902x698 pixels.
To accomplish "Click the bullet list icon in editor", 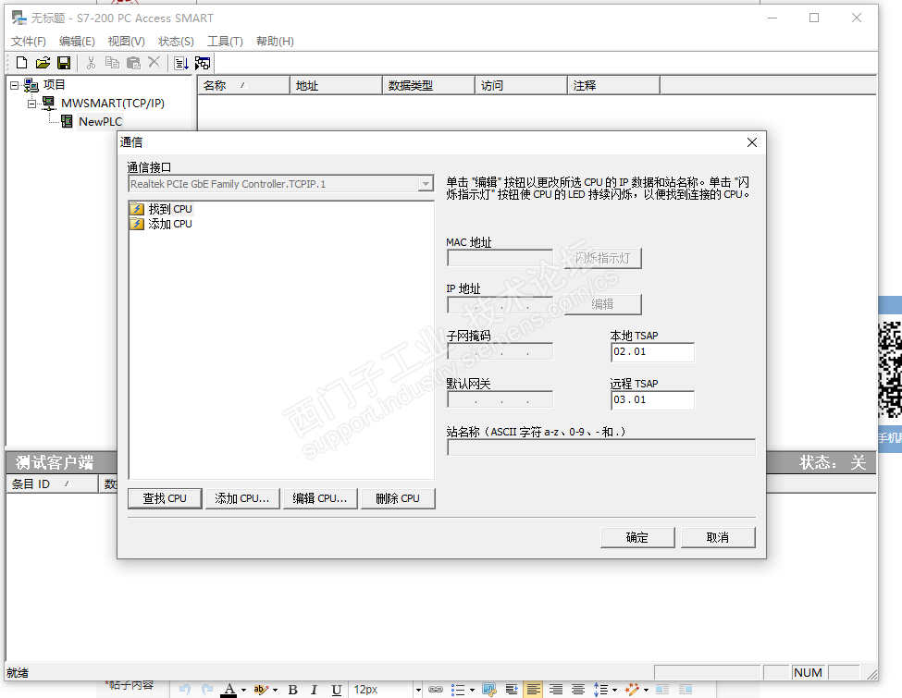I will coord(458,690).
